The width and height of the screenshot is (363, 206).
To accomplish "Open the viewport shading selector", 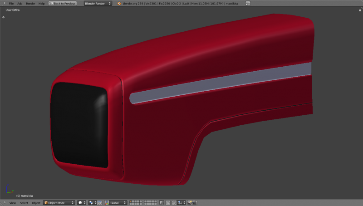I will (82, 203).
